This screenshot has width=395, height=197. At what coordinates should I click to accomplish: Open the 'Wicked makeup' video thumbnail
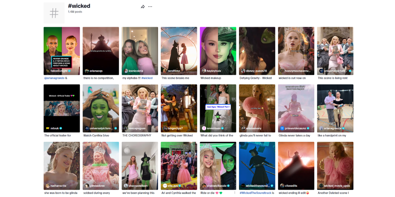[x=218, y=51]
